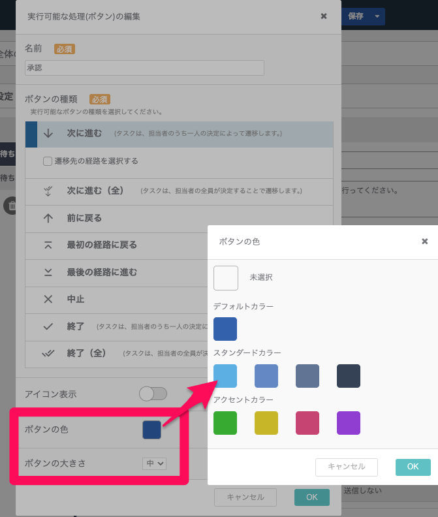Choose the '終了' checkmark option
The height and width of the screenshot is (517, 438).
(x=76, y=326)
